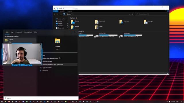Open the Documenti folder in Questo PC

[100, 22]
